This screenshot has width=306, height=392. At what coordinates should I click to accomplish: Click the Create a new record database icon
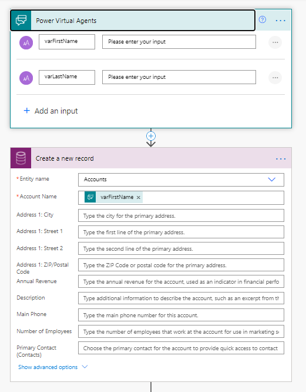pyautogui.click(x=21, y=158)
